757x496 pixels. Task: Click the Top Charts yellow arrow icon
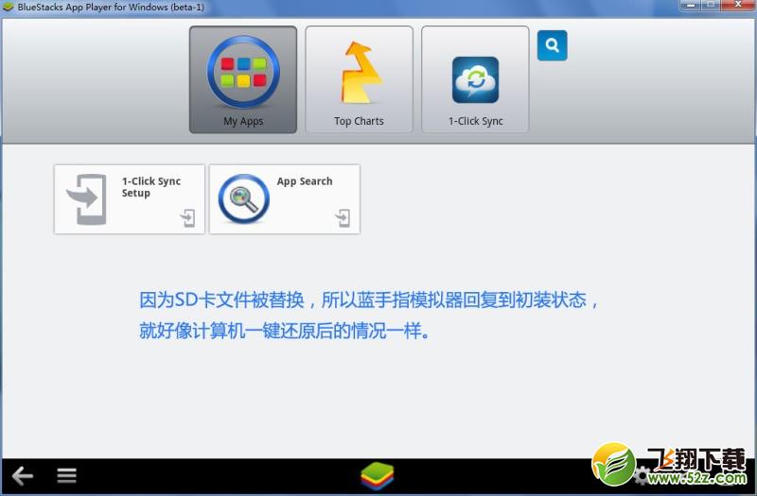tap(360, 73)
